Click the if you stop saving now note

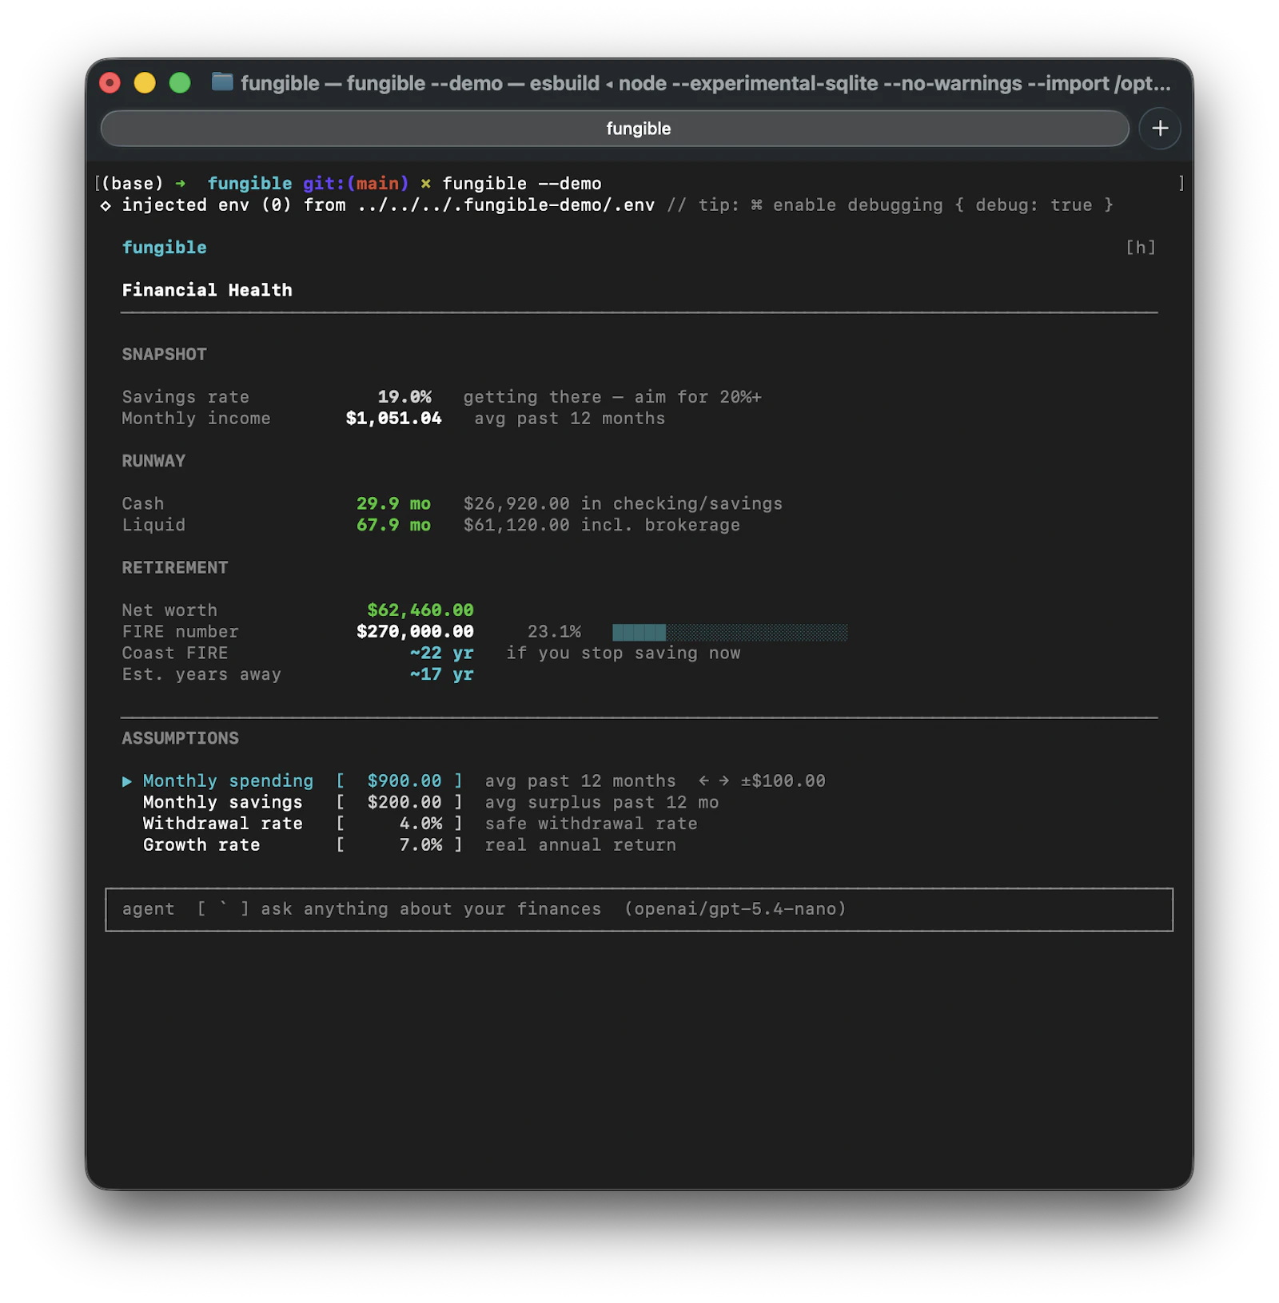pyautogui.click(x=623, y=653)
